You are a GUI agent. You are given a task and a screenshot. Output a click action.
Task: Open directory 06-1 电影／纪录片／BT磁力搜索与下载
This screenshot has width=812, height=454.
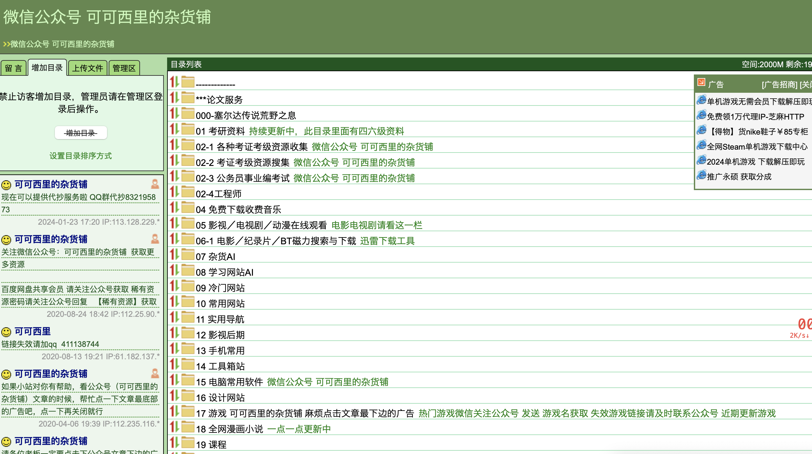coord(276,241)
